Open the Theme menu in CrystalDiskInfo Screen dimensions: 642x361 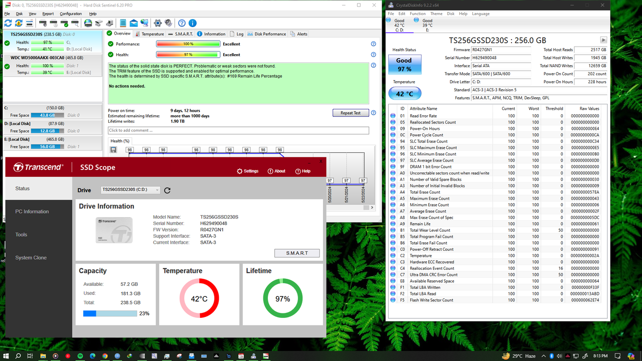tap(436, 14)
